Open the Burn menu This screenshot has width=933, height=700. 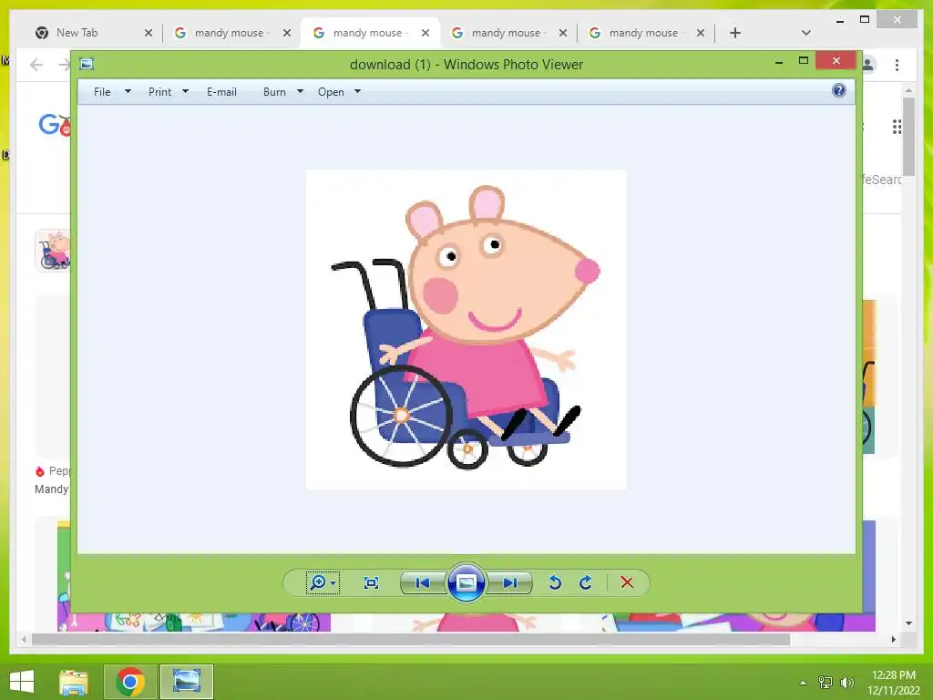click(x=274, y=92)
